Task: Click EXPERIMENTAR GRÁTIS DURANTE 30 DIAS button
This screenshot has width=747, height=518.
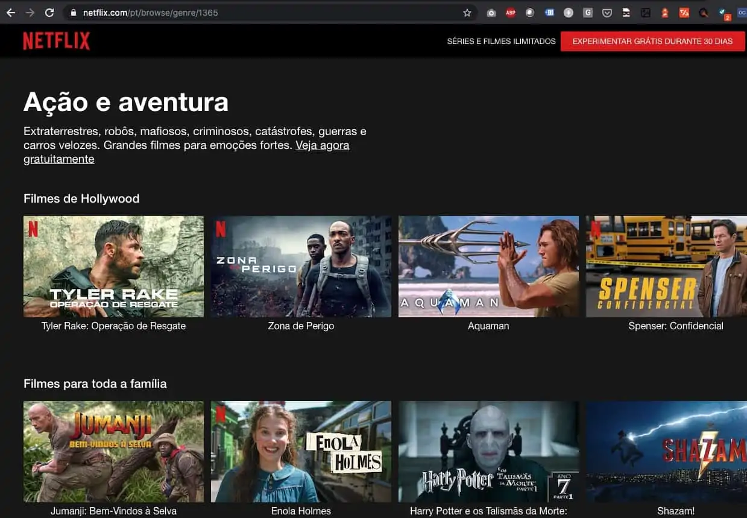Action: (x=653, y=41)
